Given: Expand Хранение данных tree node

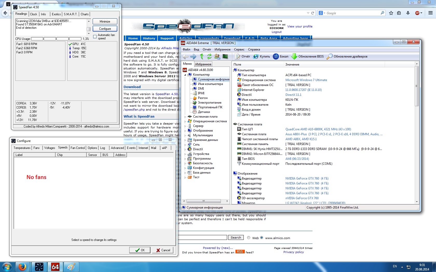Looking at the screenshot, I should pyautogui.click(x=185, y=140).
